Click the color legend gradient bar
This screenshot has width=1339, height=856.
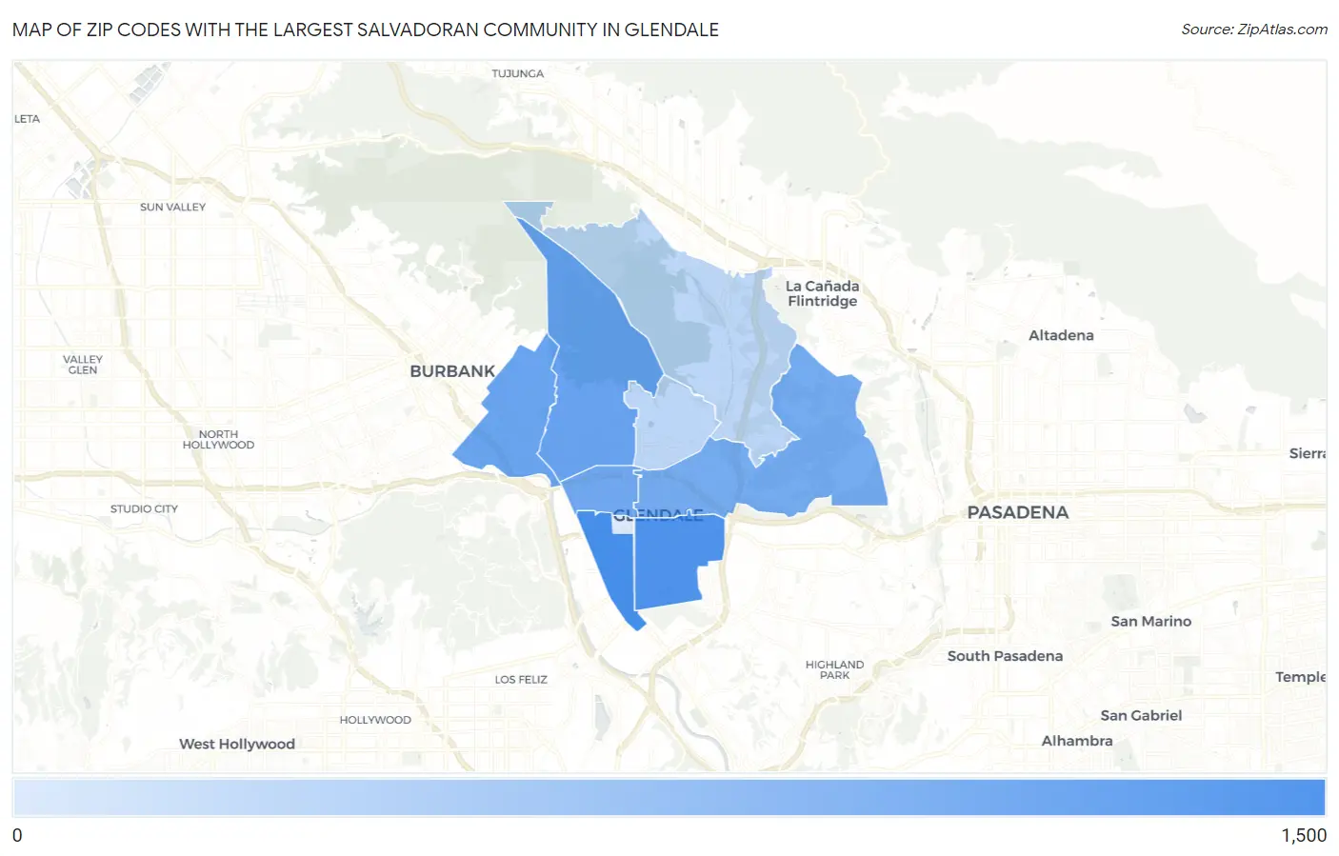pos(669,798)
